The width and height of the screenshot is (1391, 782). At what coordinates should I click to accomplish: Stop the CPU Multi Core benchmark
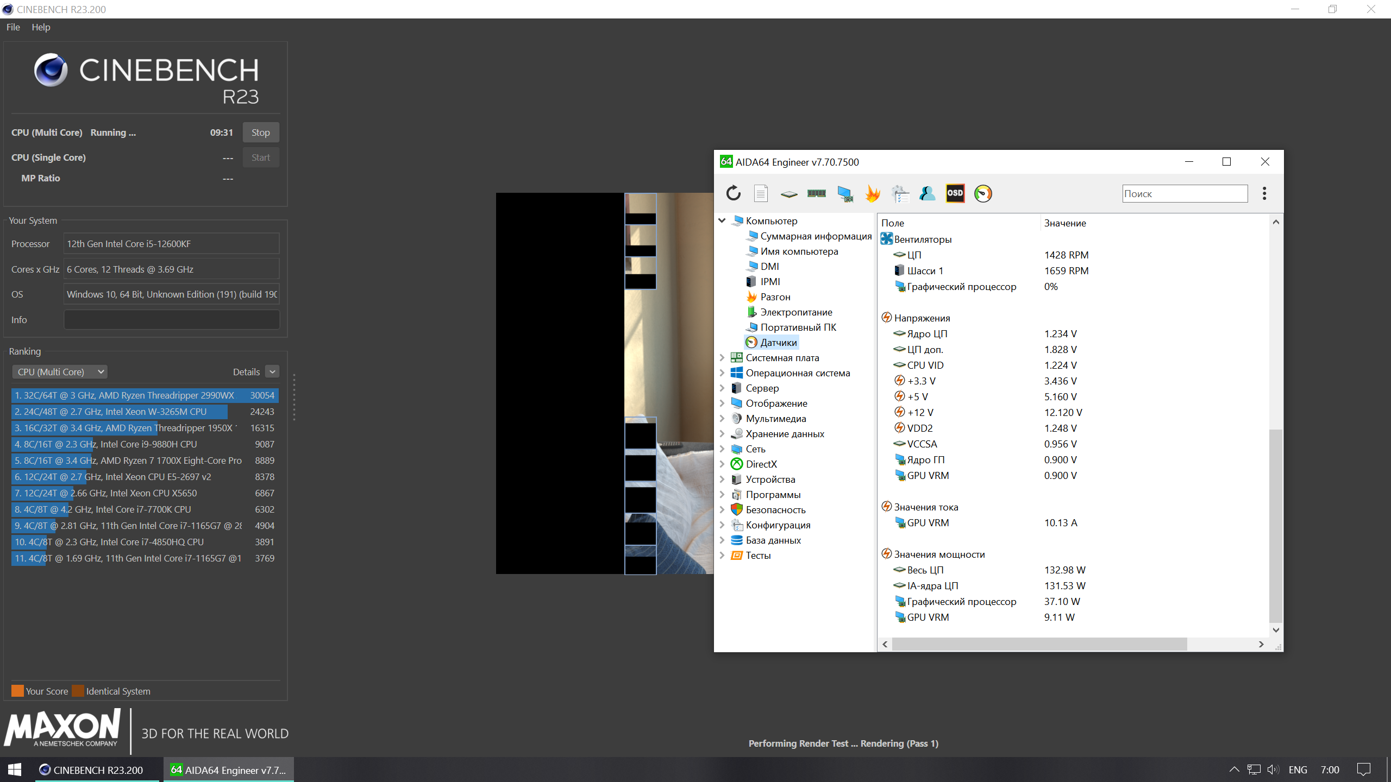pos(260,133)
